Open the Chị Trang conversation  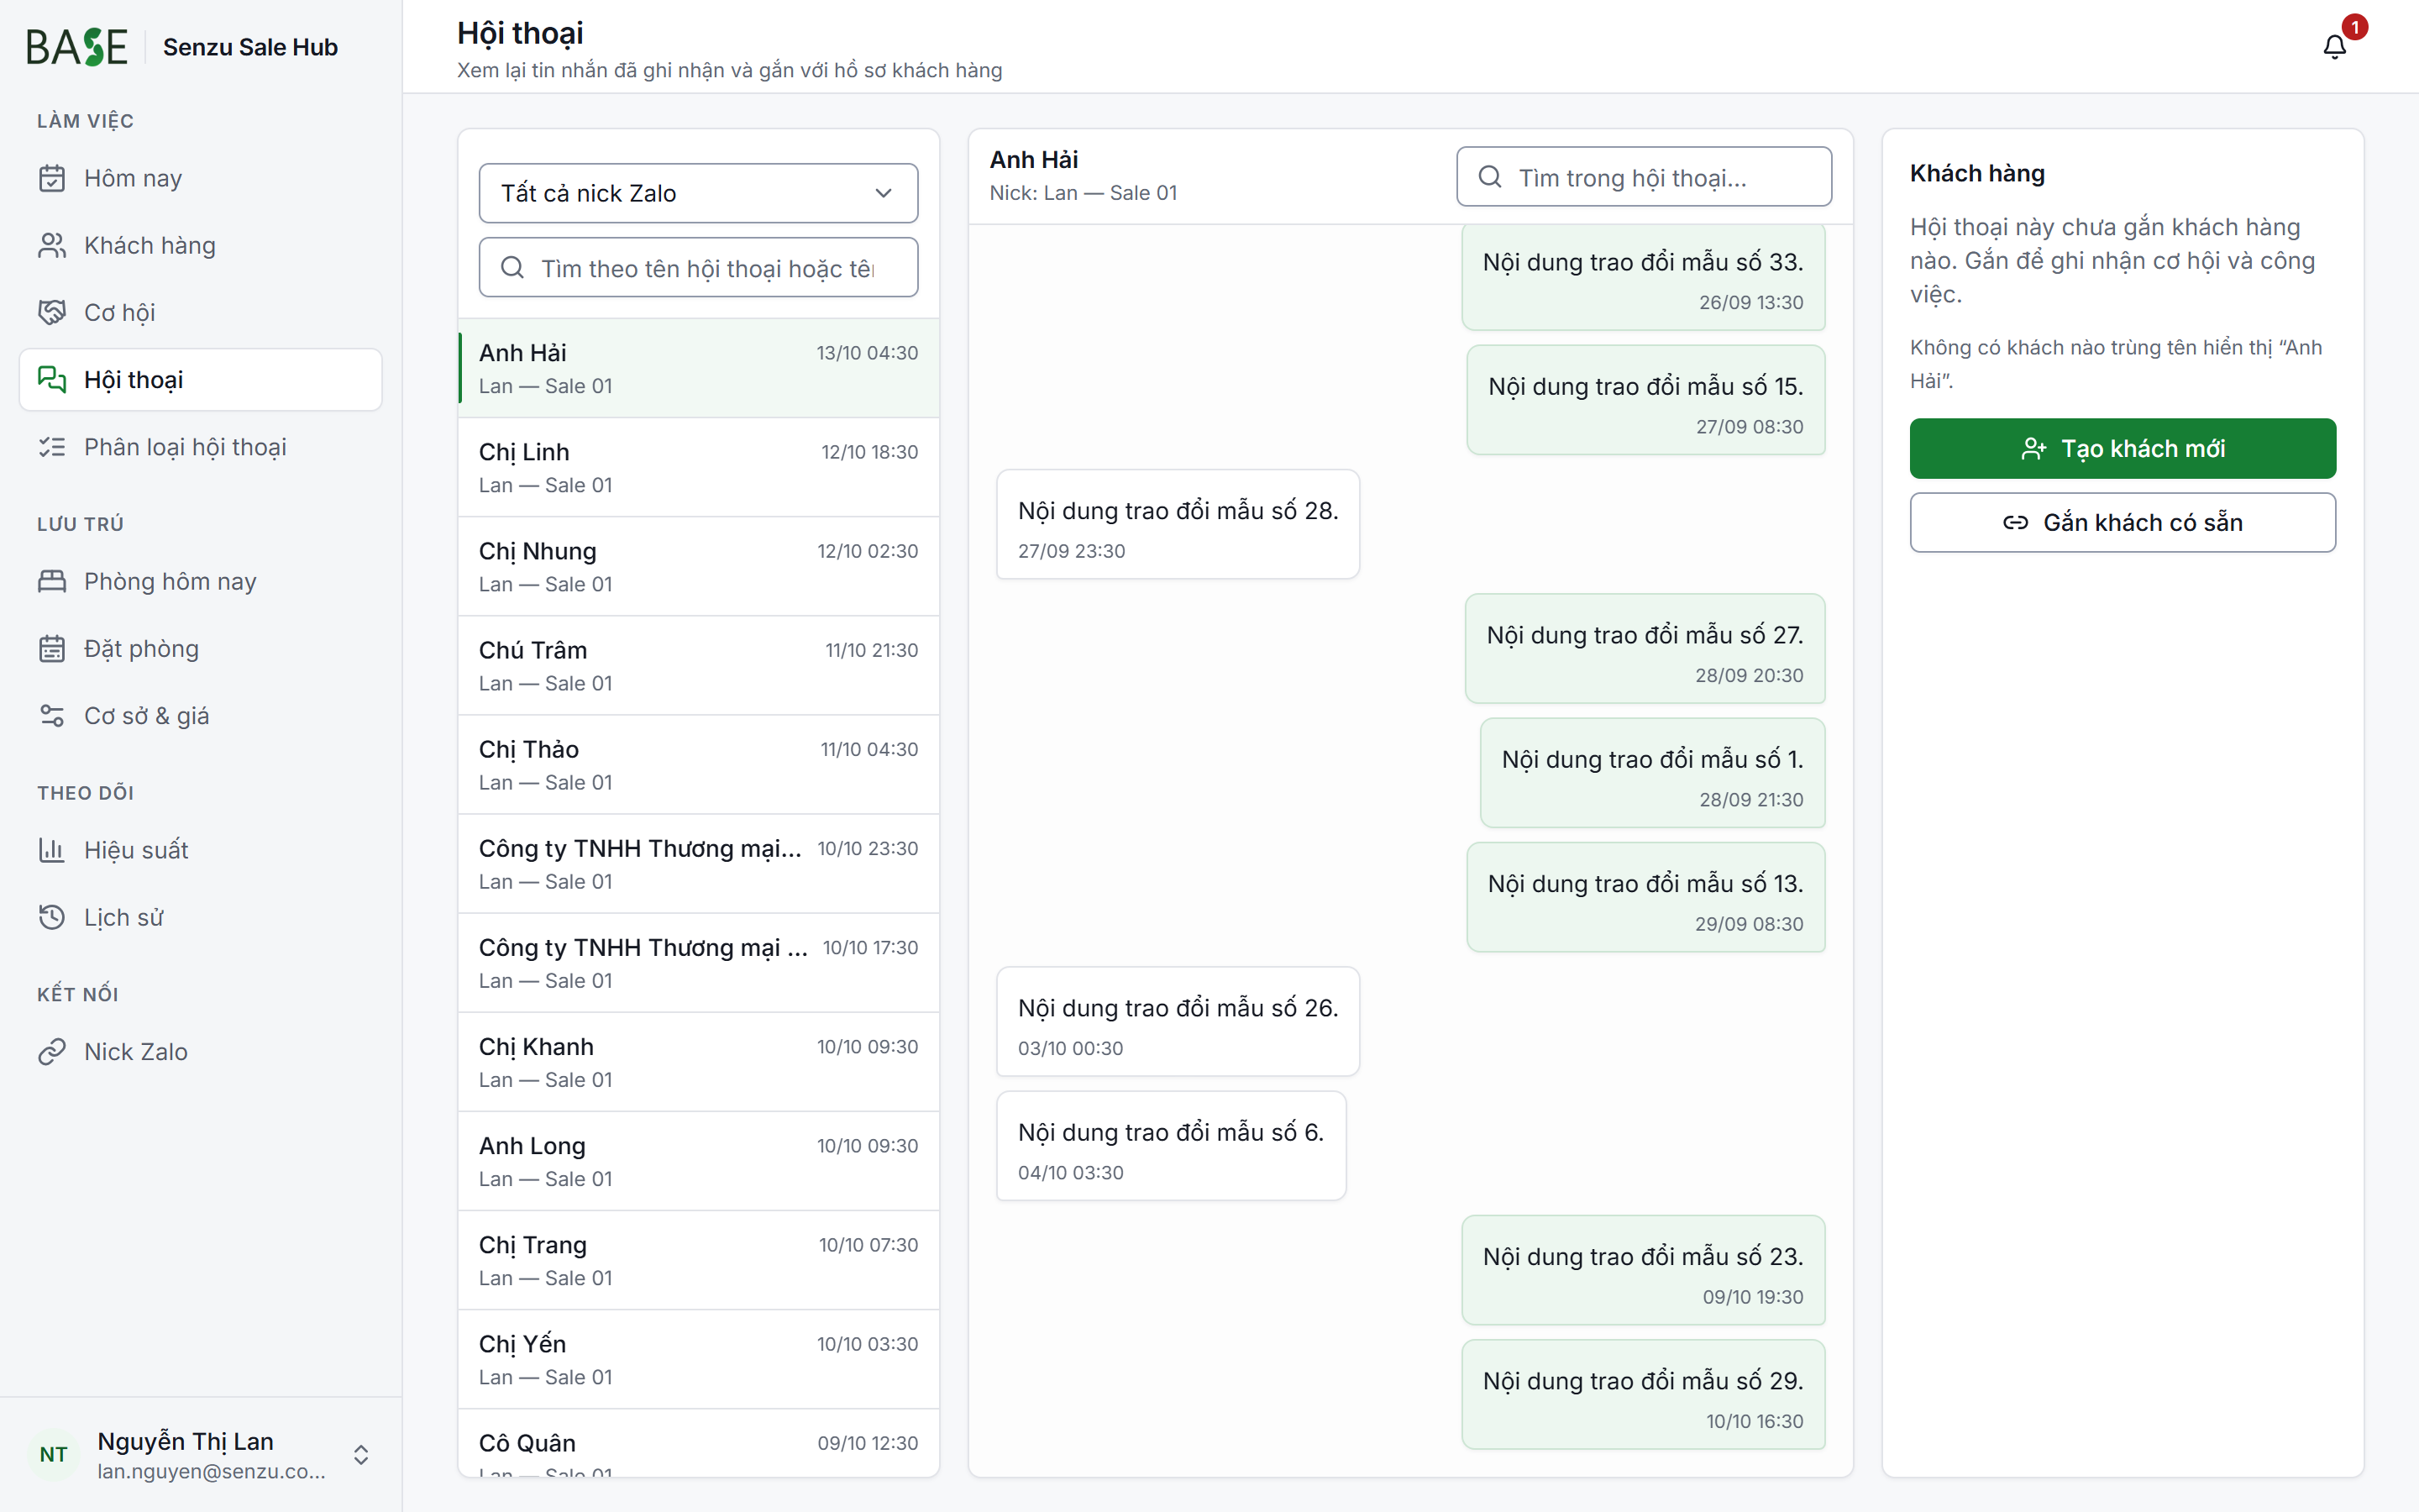(x=699, y=1259)
